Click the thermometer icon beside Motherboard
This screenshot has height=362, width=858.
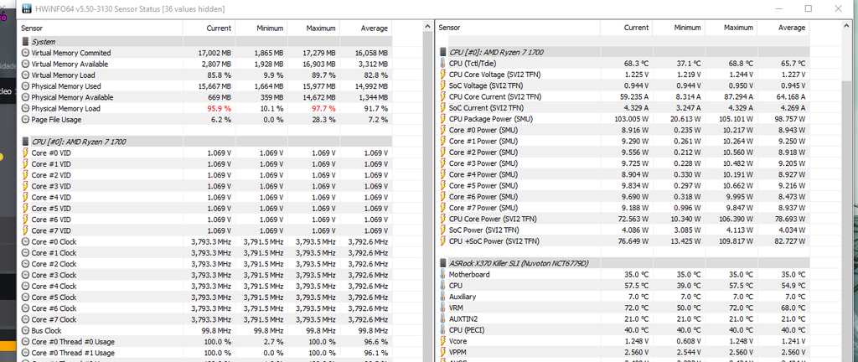click(x=443, y=275)
